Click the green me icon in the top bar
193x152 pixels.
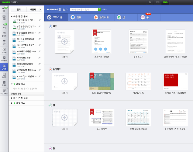click(x=165, y=2)
